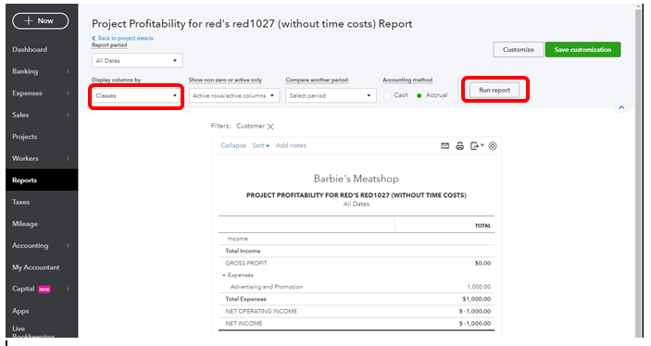Open report settings gear icon
Viewport: 651px width, 346px height.
point(493,146)
